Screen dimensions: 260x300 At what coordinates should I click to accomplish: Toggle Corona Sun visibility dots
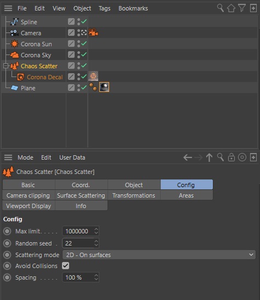78,43
